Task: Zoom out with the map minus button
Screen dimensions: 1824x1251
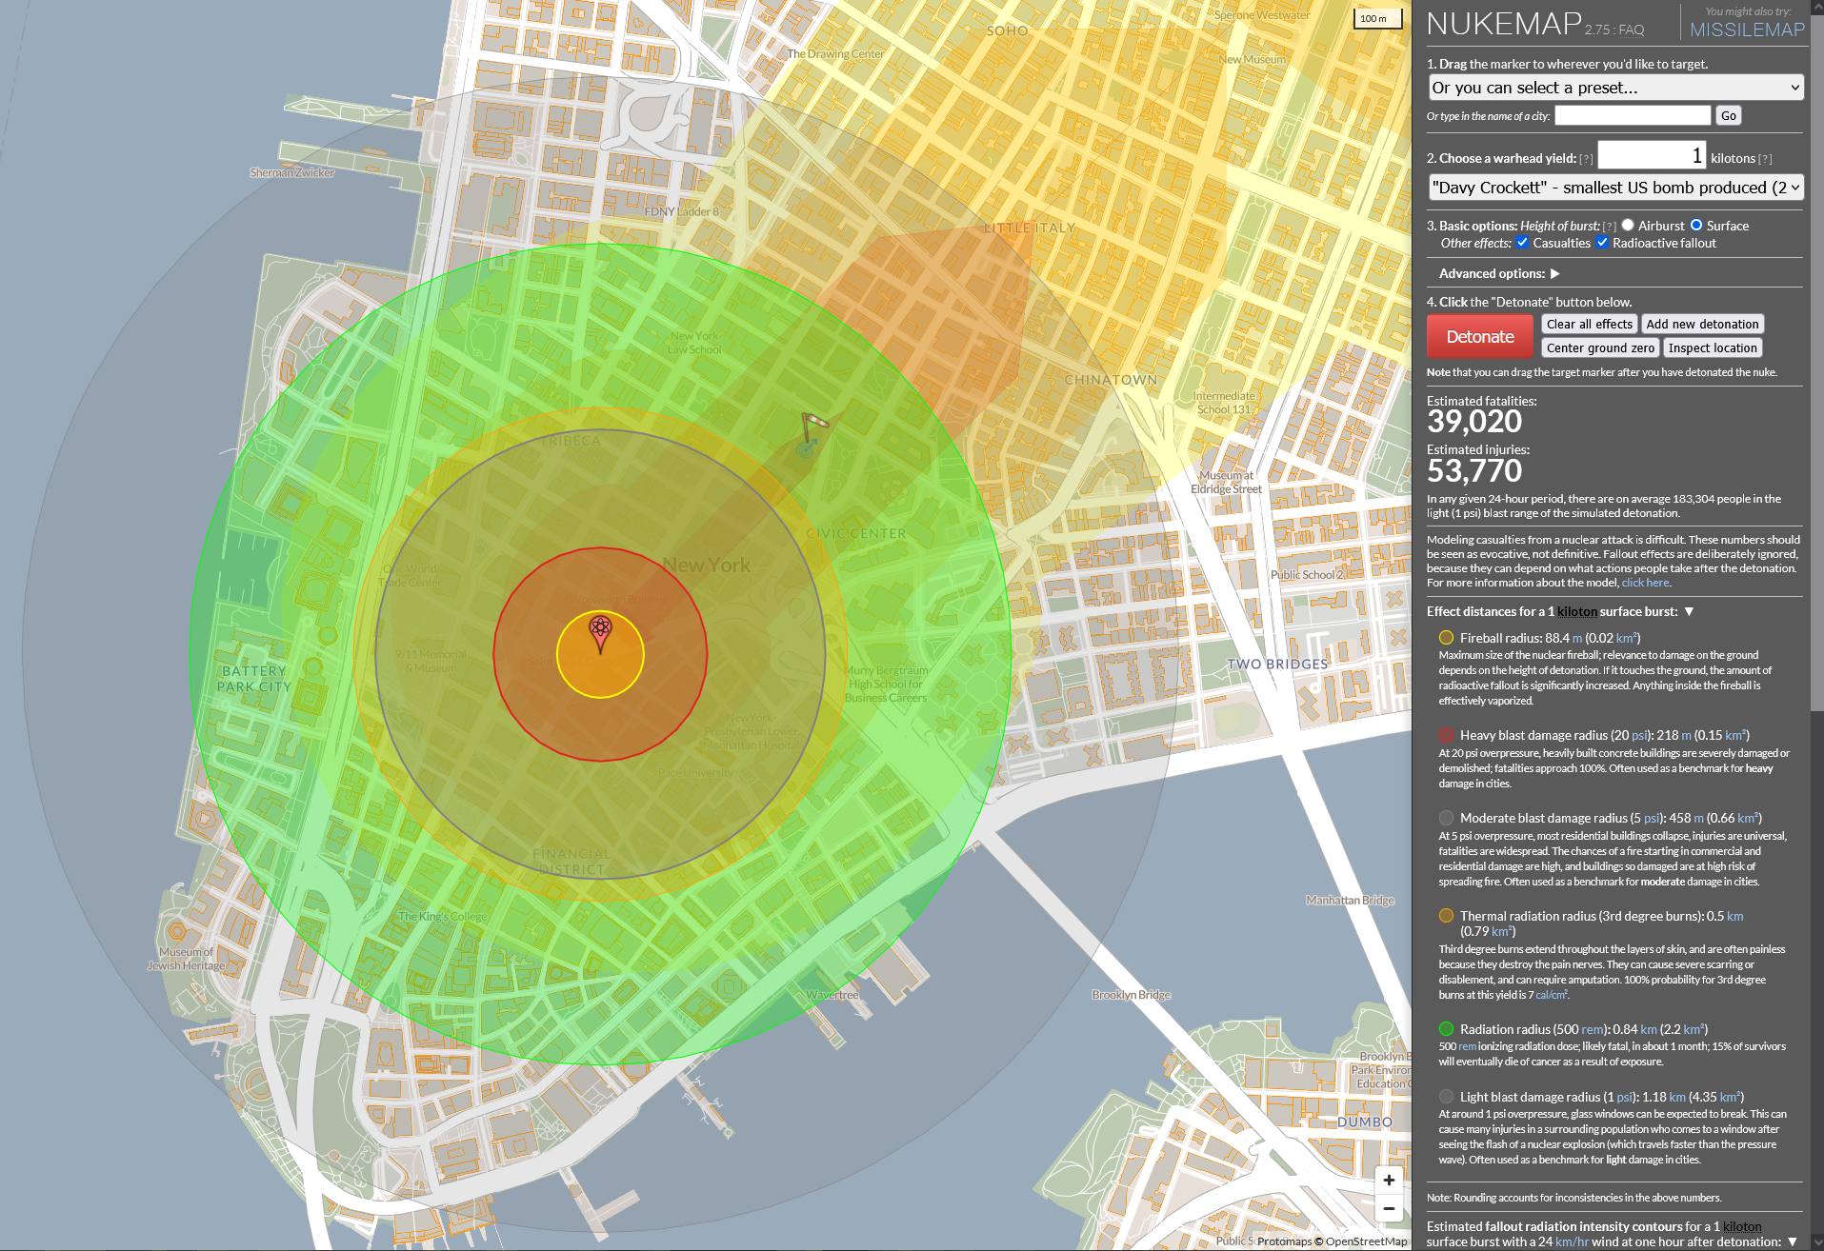Action: [x=1389, y=1208]
